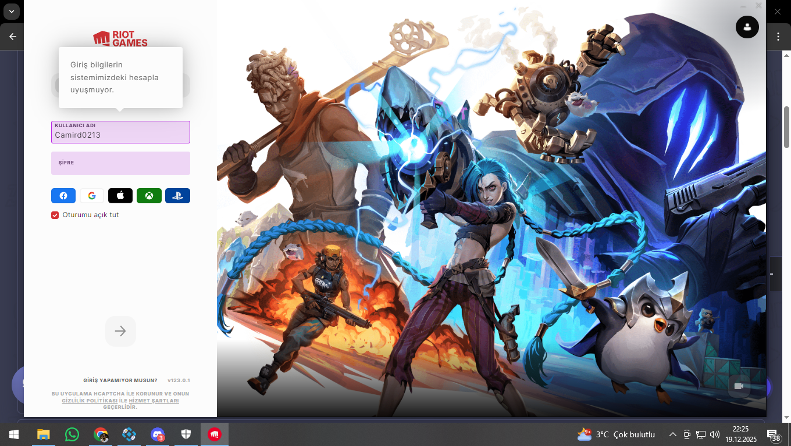Image resolution: width=791 pixels, height=446 pixels.
Task: Open the round profile icon in Riot Client
Action: (747, 27)
